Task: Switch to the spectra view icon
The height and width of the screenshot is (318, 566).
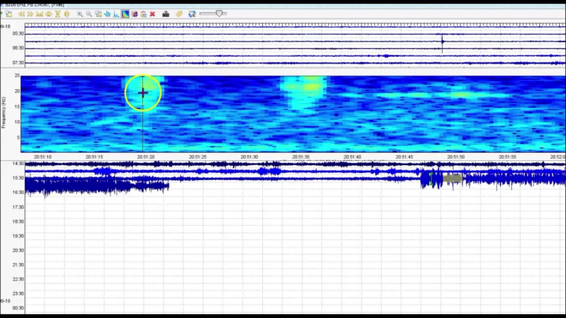Action: 116,14
